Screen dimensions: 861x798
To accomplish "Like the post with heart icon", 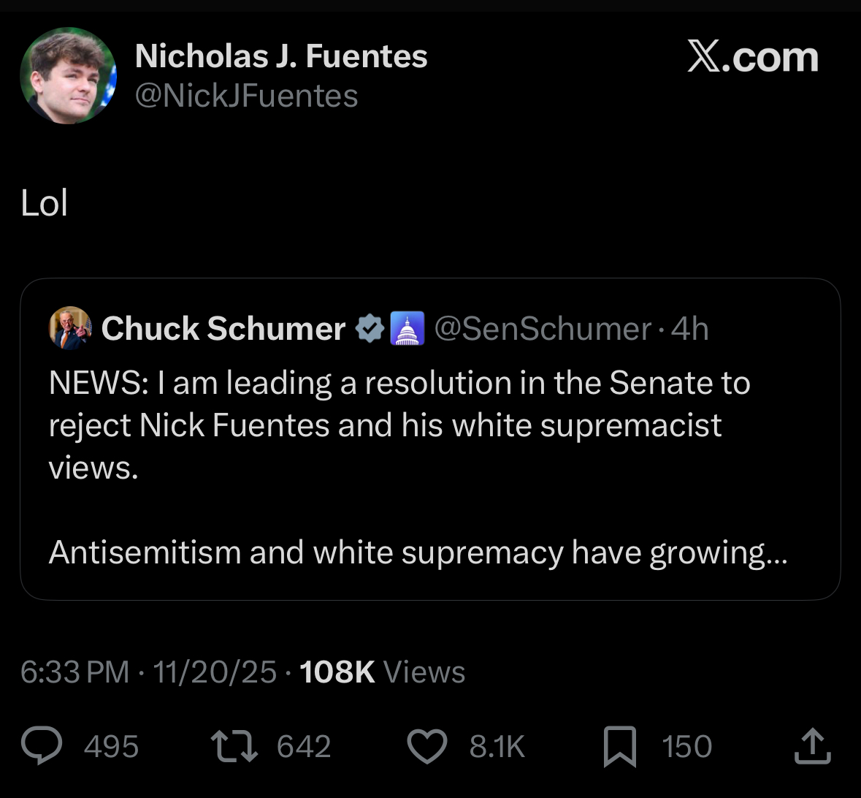I will point(426,747).
